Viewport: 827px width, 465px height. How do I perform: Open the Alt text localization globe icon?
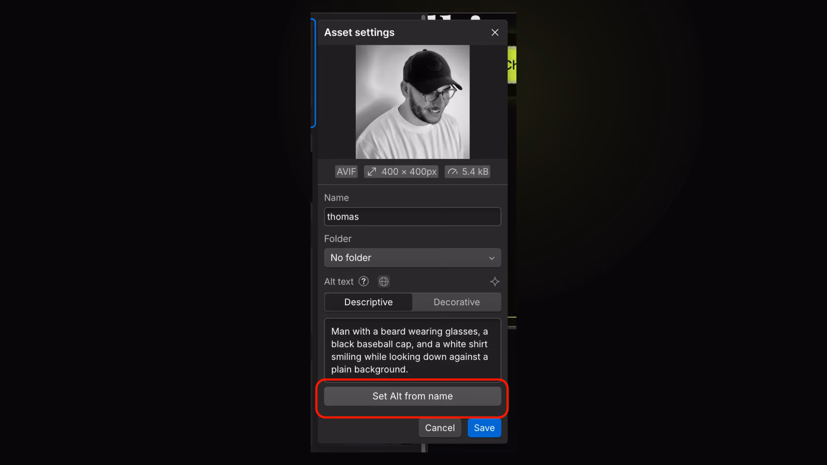click(x=384, y=282)
